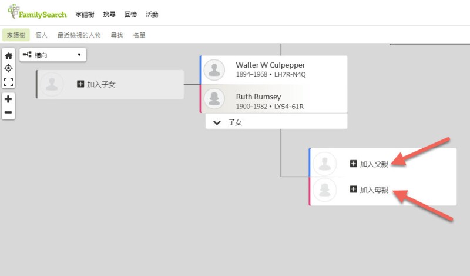
Task: Click the recenter target icon
Action: [x=8, y=68]
